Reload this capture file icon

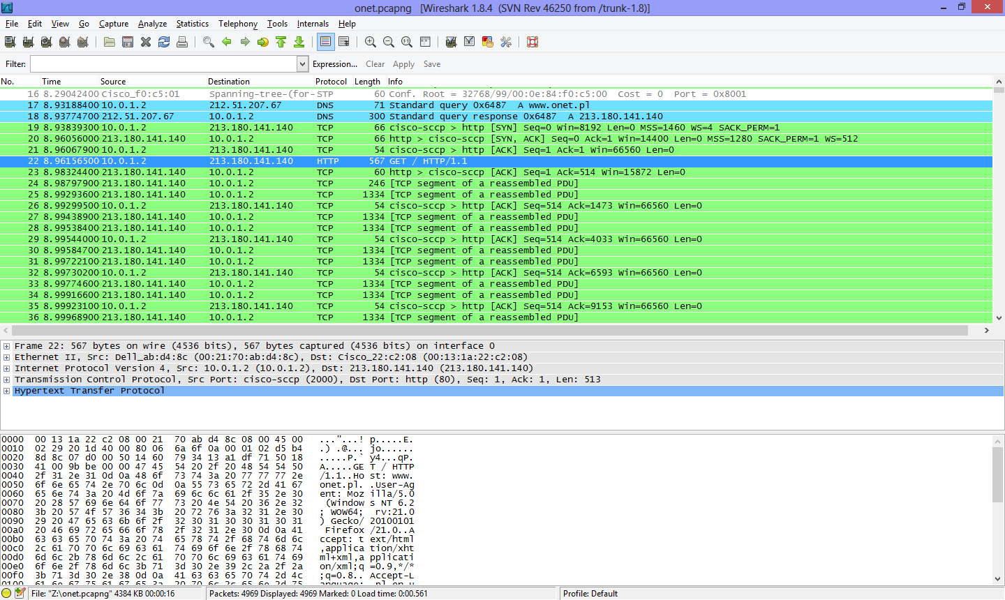pos(164,42)
